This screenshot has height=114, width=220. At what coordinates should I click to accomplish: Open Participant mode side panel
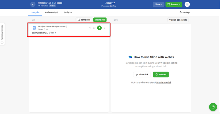[2, 34]
